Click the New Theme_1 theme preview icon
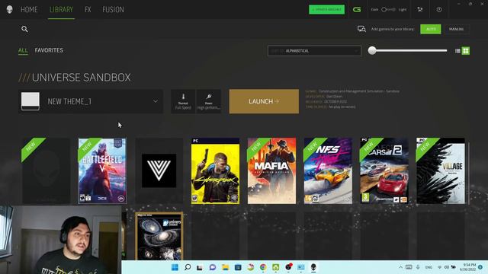This screenshot has height=274, width=488. coord(30,101)
